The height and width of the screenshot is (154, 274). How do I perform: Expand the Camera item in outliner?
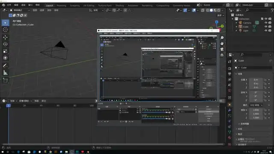tap(236, 23)
